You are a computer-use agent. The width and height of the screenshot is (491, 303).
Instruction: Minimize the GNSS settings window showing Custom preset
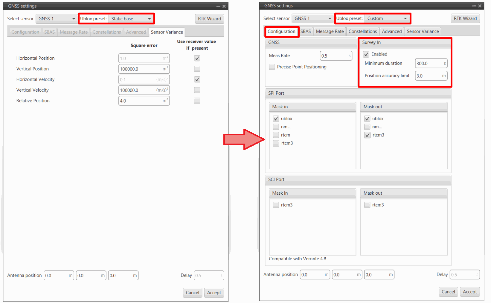[x=474, y=6]
